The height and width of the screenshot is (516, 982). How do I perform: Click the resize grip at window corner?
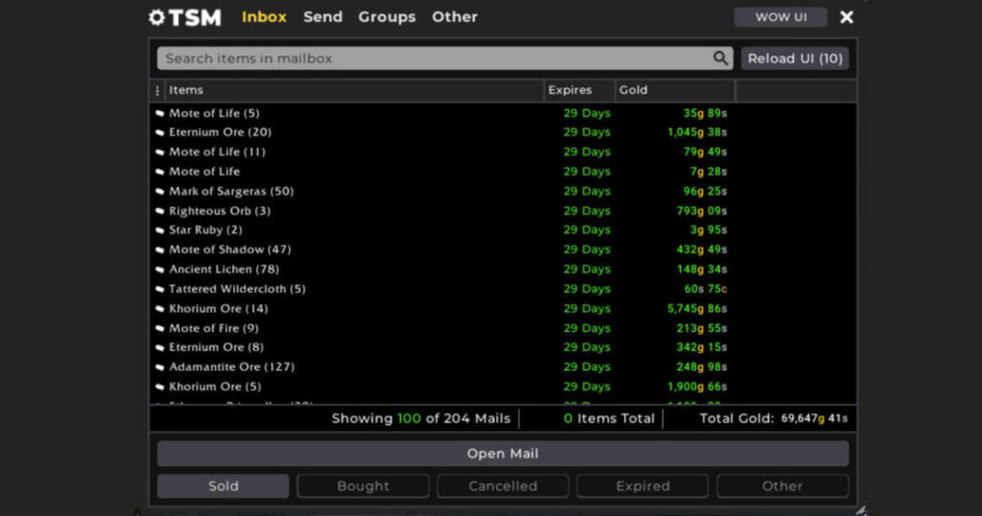[859, 509]
